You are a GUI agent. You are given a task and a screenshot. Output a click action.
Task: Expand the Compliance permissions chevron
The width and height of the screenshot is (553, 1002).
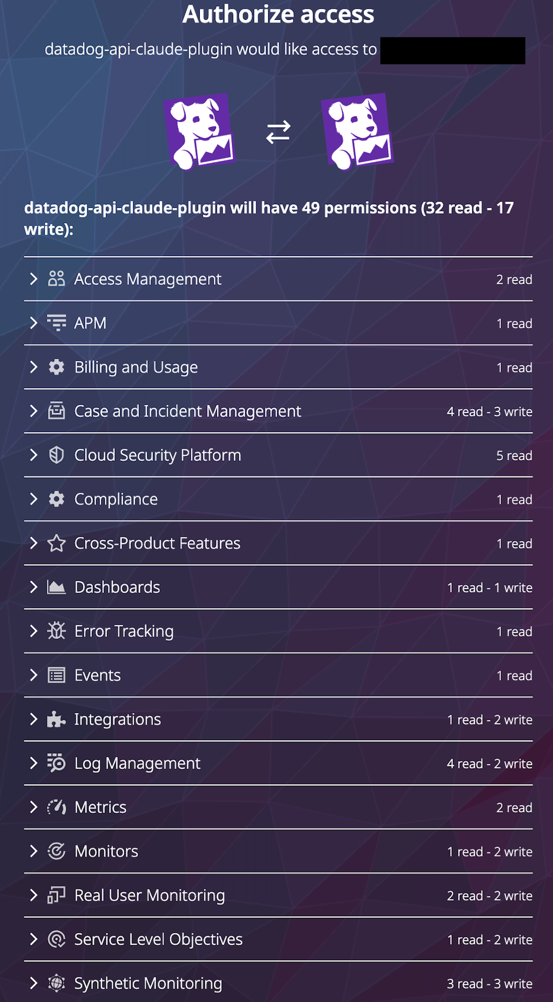pos(33,499)
